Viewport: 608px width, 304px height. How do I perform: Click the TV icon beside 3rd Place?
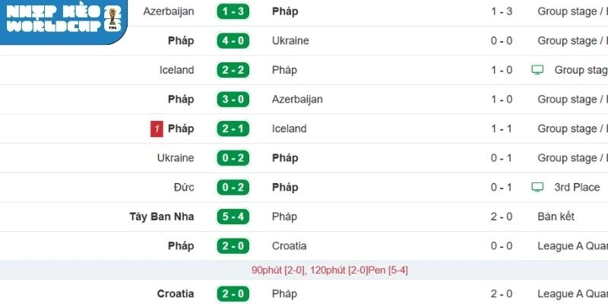[537, 187]
